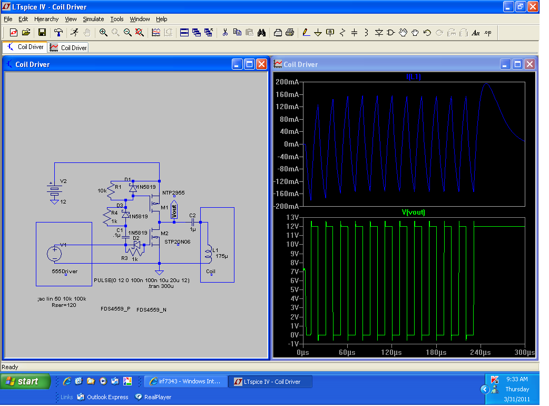Screen dimensions: 549x406
Task: Save the schematic with the floppy disk icon
Action: tap(42, 33)
